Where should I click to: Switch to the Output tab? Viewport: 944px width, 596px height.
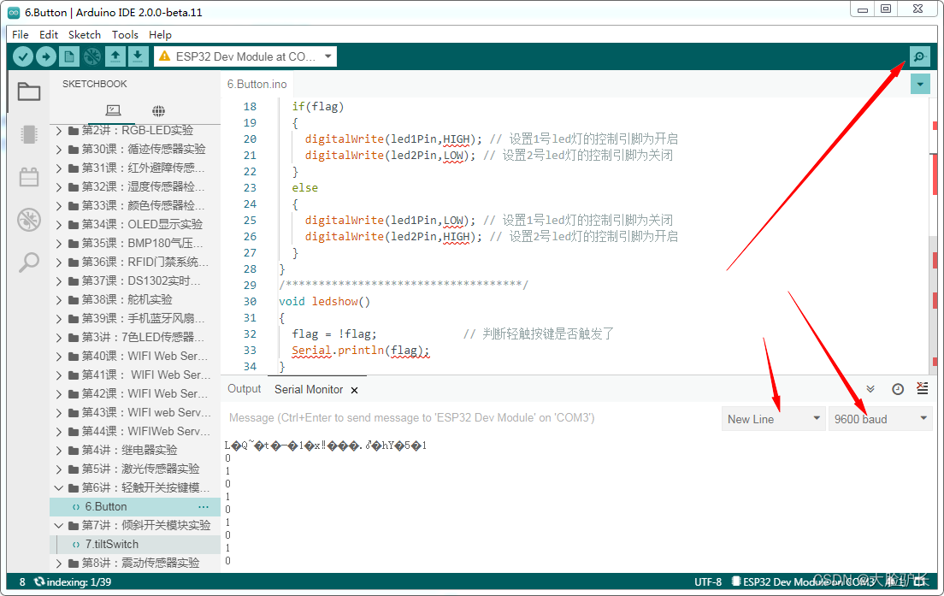(x=244, y=389)
